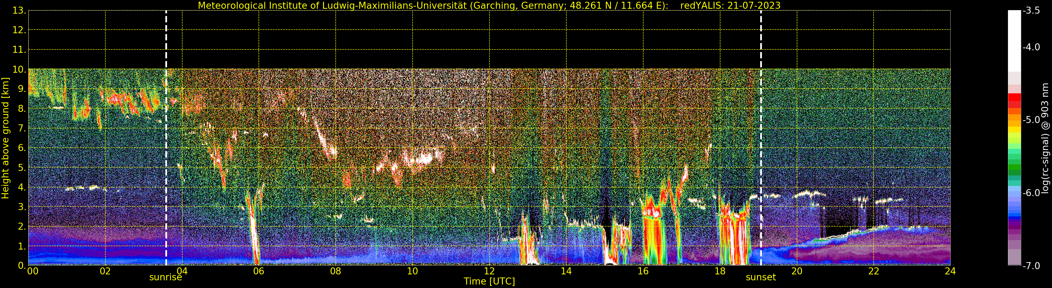1052x288 pixels.
Task: Click the '-5.0' colorbar tick label
Action: coord(1031,120)
